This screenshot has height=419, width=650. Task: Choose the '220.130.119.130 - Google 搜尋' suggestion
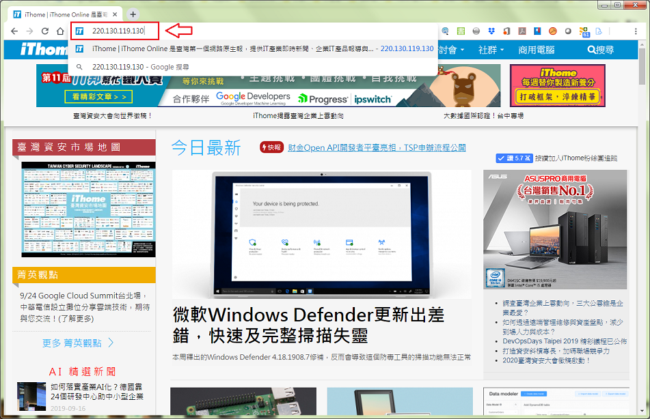click(254, 67)
